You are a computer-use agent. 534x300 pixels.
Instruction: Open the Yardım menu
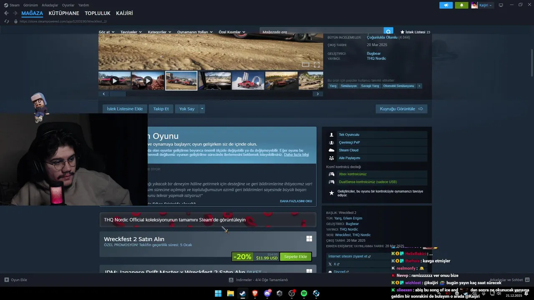(83, 5)
